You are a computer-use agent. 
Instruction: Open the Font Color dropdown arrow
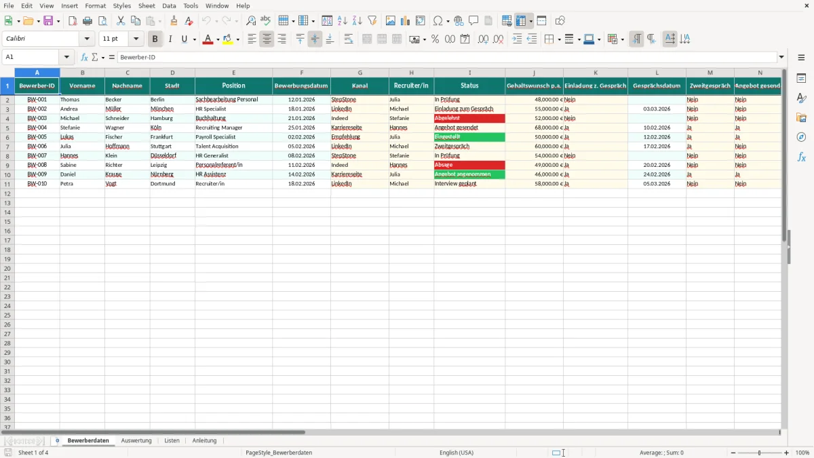[x=217, y=39]
